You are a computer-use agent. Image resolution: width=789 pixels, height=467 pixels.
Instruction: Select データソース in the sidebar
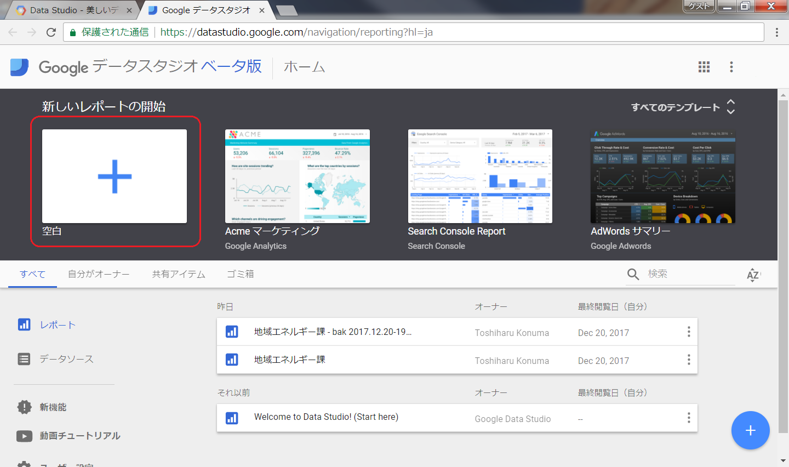pyautogui.click(x=66, y=359)
